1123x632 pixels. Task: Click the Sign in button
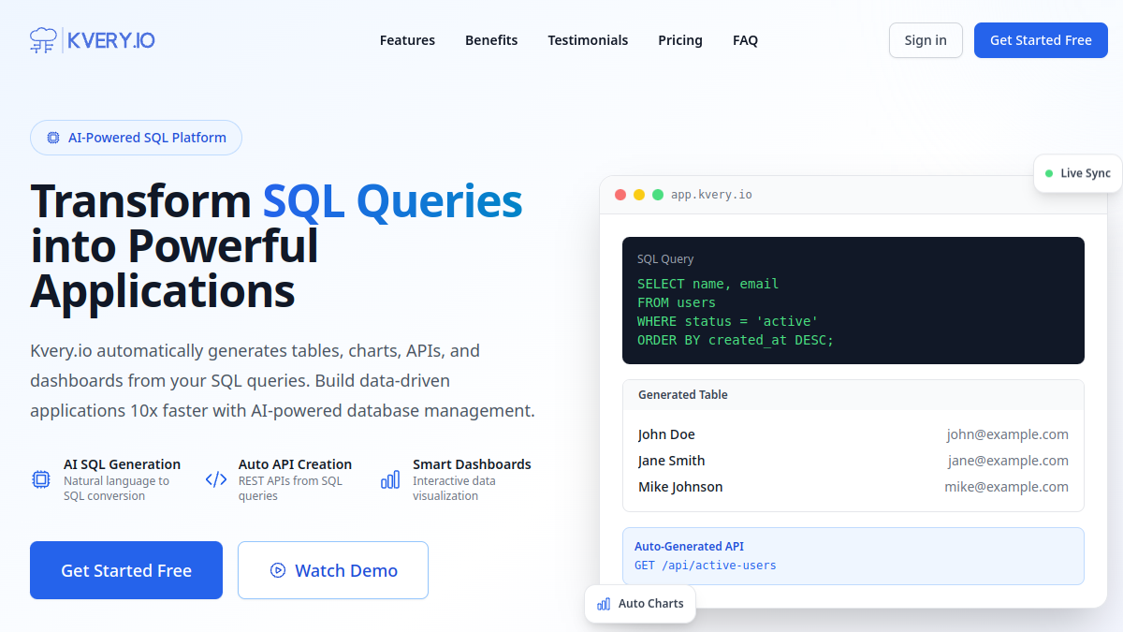926,40
